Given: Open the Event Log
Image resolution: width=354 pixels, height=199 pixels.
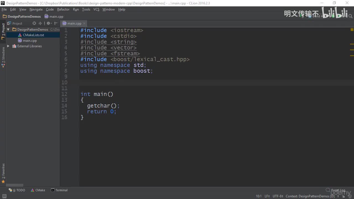Looking at the screenshot, I should pyautogui.click(x=335, y=190).
